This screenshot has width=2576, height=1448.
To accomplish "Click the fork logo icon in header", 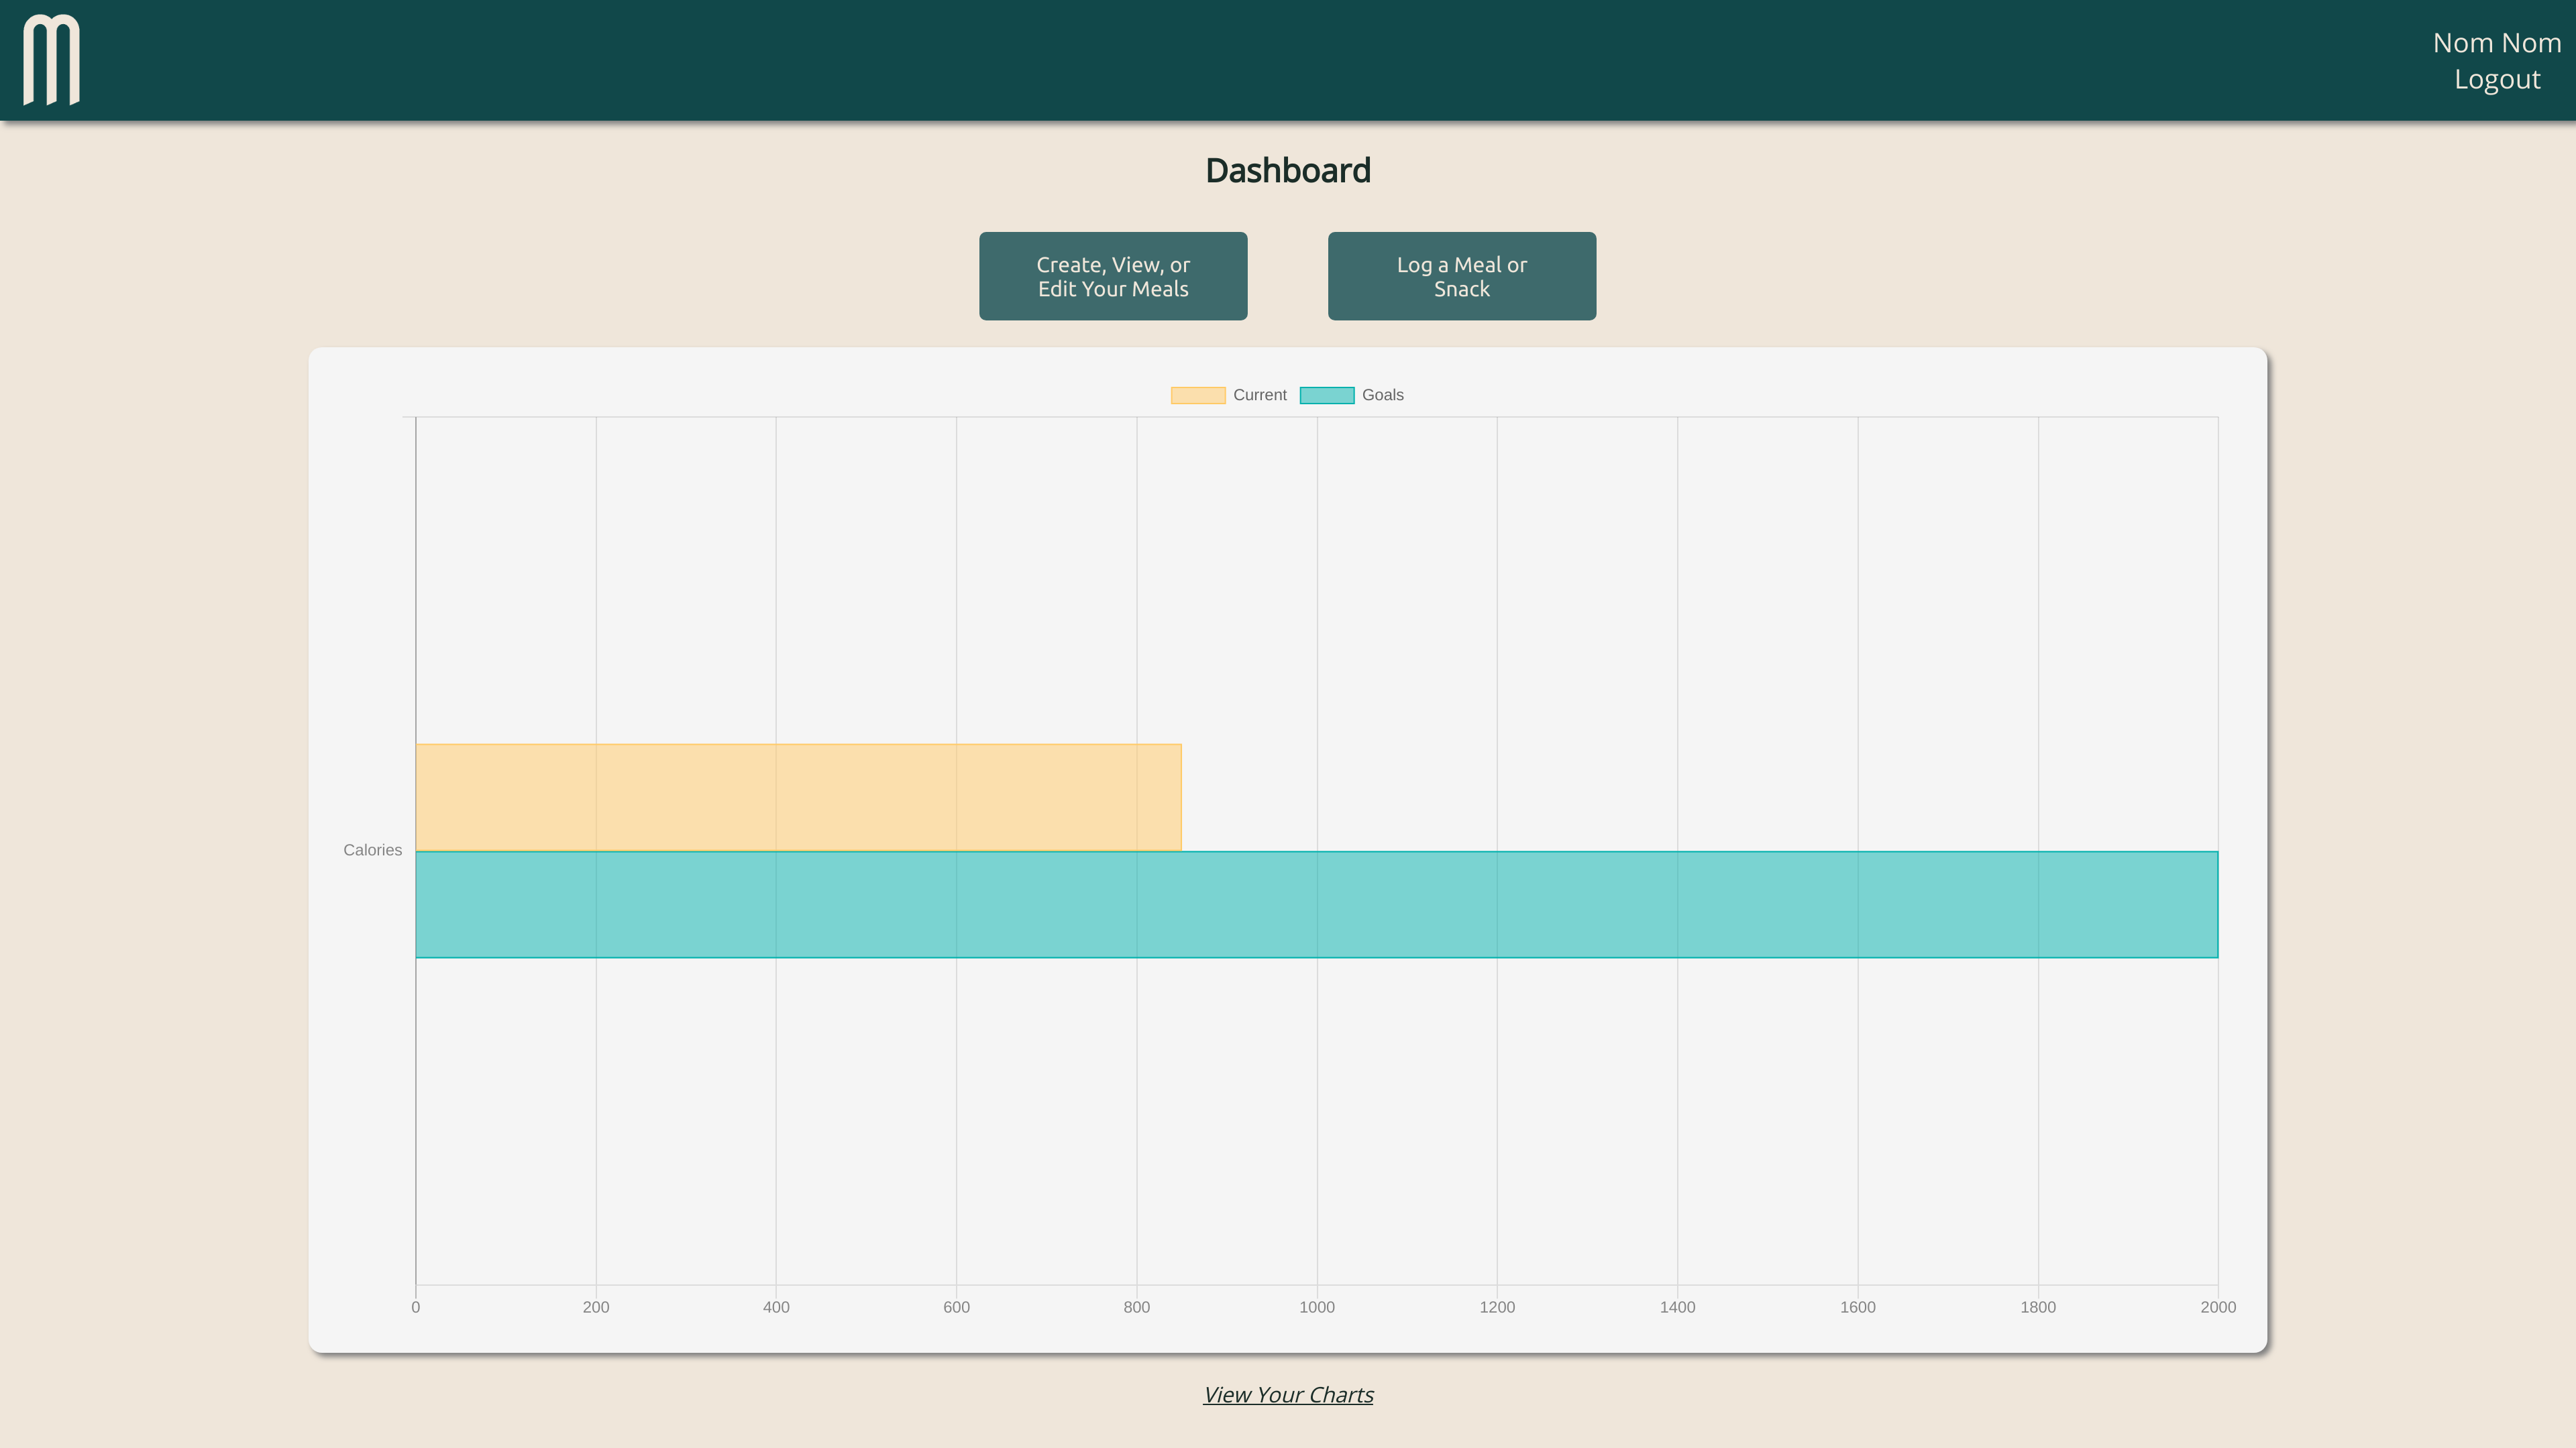I will (51, 60).
